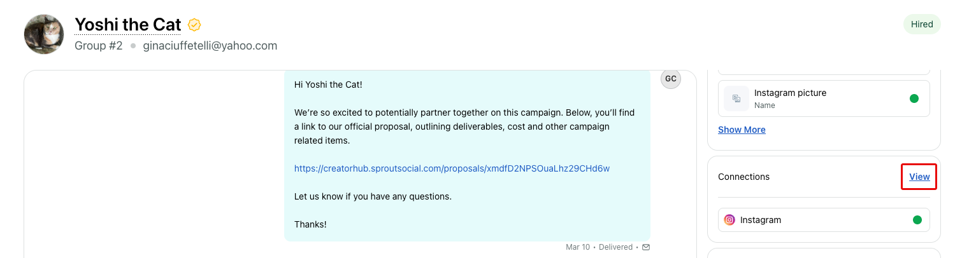969x258 pixels.
Task: Click the image icon for Instagram picture
Action: [x=736, y=98]
